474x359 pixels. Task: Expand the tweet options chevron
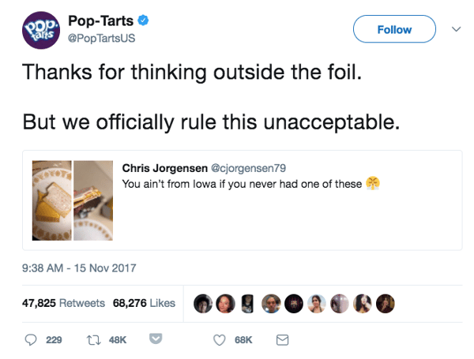tap(456, 29)
